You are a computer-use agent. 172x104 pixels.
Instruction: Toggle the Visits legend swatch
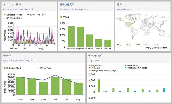61,17
